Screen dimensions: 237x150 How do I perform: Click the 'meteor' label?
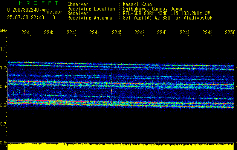(x=55, y=12)
